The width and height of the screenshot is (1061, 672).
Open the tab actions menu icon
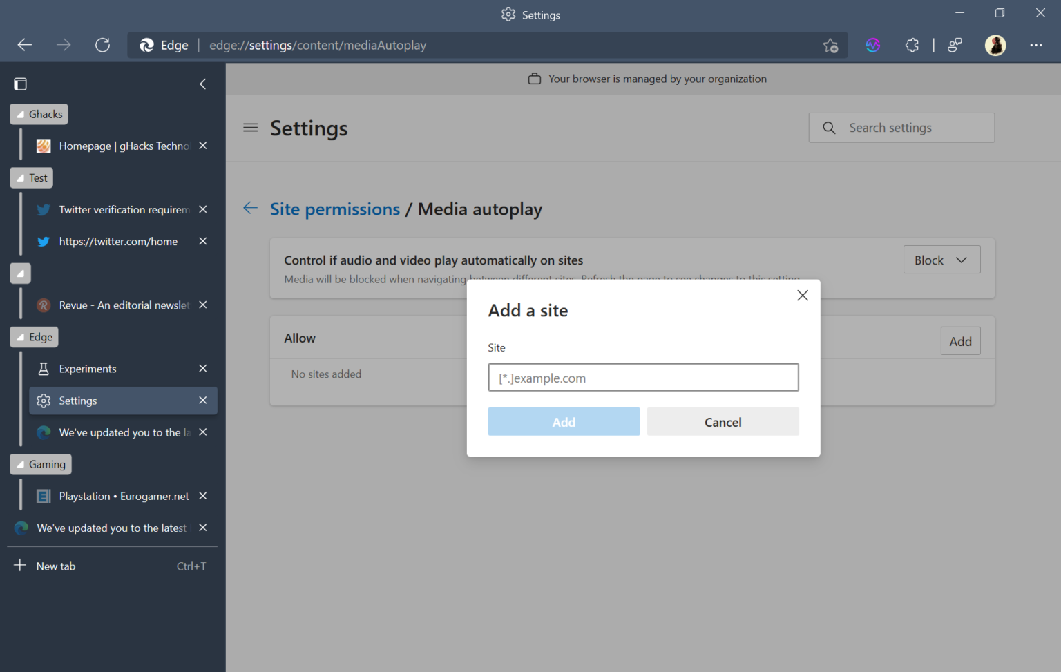coord(20,84)
